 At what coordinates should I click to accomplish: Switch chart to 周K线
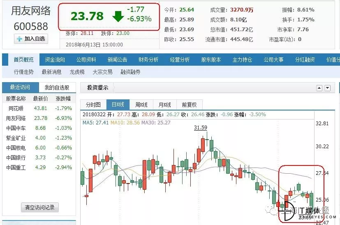[x=141, y=105]
